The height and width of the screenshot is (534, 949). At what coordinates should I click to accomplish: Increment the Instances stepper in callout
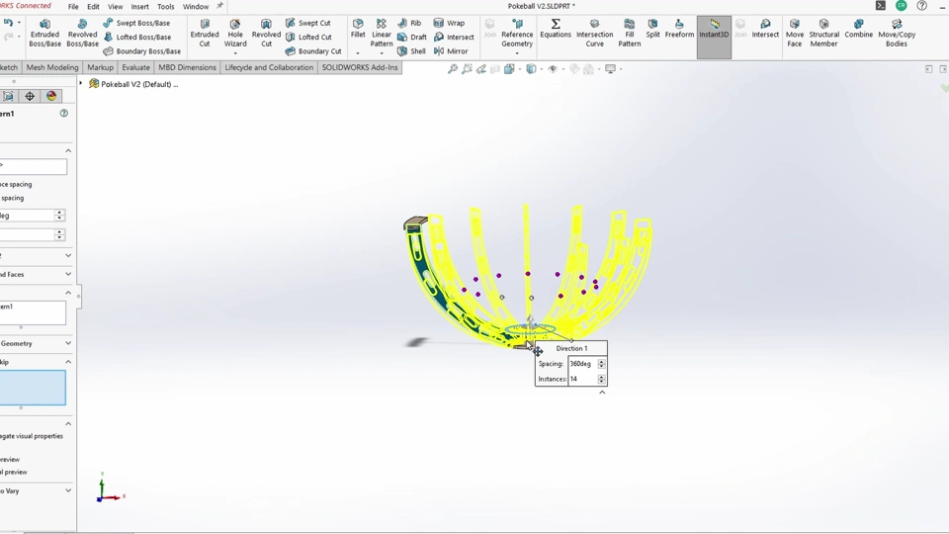(602, 377)
